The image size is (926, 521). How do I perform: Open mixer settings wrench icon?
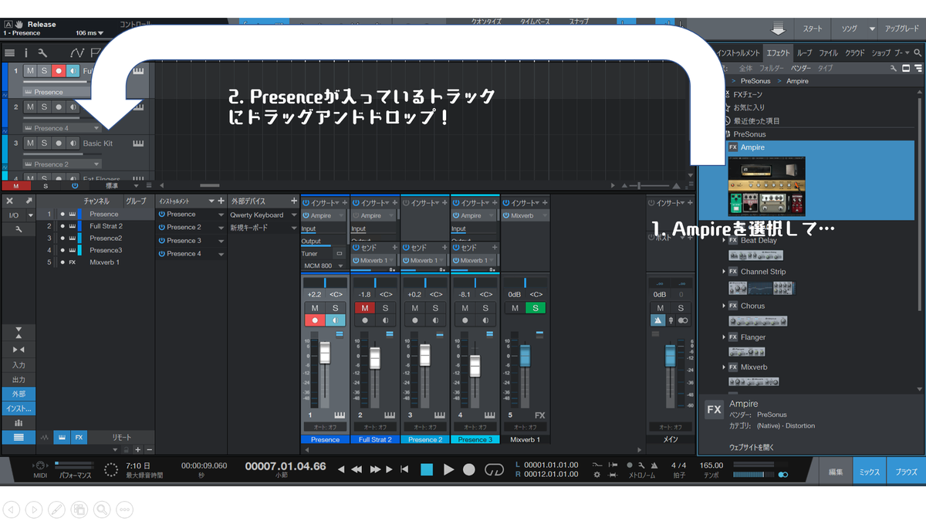click(x=19, y=229)
